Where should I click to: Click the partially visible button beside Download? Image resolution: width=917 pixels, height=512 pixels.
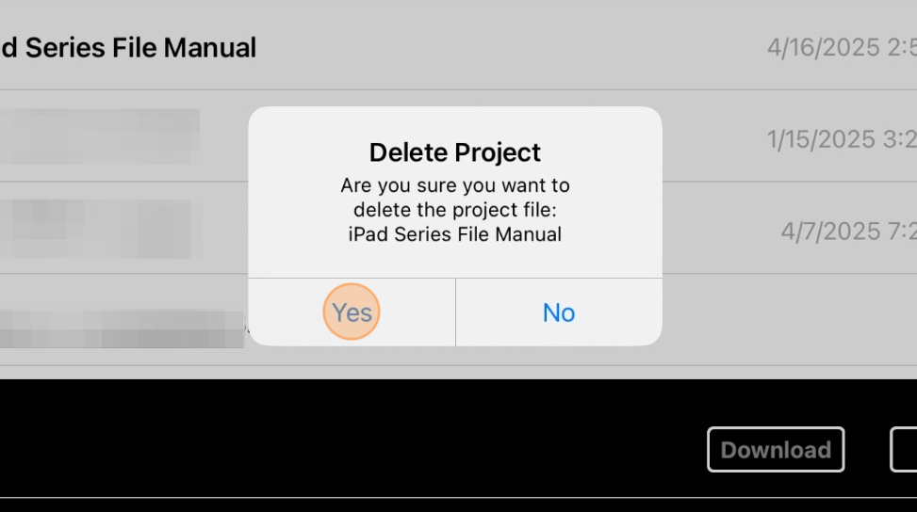pyautogui.click(x=904, y=450)
